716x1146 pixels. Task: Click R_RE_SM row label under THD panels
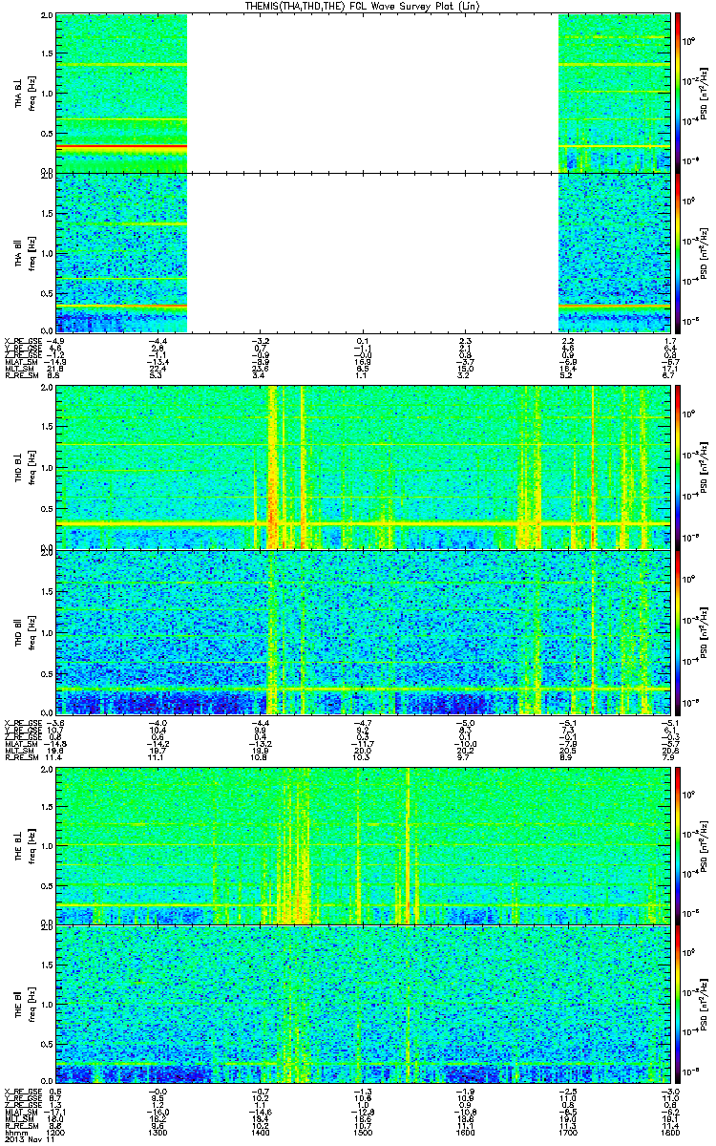pyautogui.click(x=21, y=757)
